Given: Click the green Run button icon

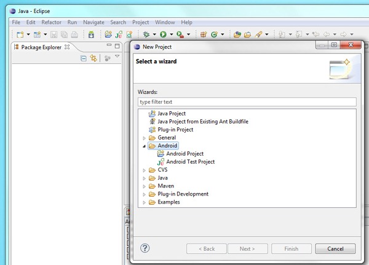Looking at the screenshot, I should pos(163,34).
